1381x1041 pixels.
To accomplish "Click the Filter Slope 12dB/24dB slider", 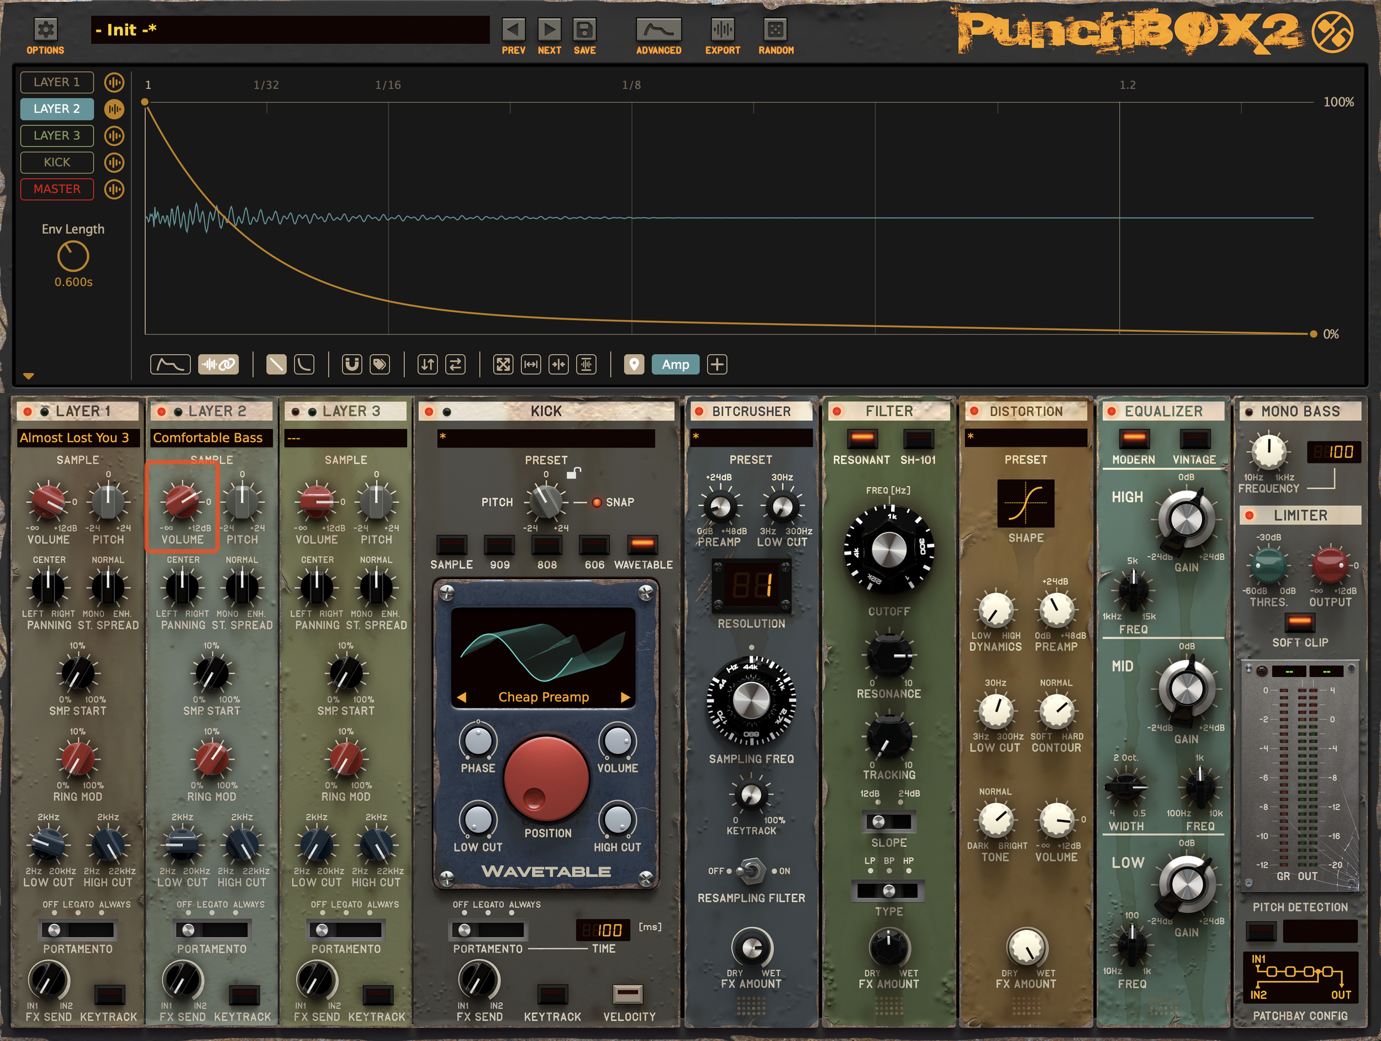I will pos(888,821).
